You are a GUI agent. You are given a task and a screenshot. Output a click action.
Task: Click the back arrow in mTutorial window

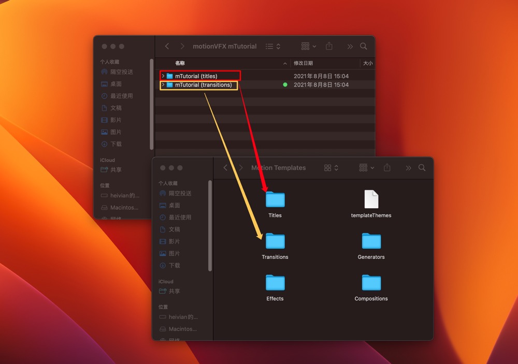(x=167, y=46)
